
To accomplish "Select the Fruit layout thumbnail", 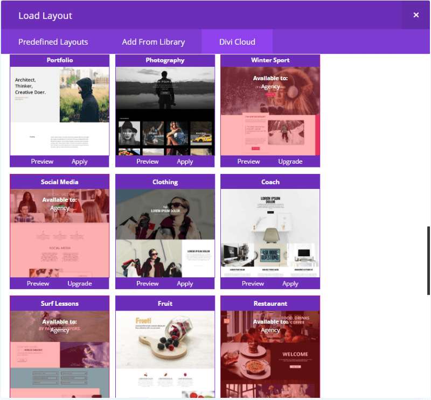I will tap(165, 354).
